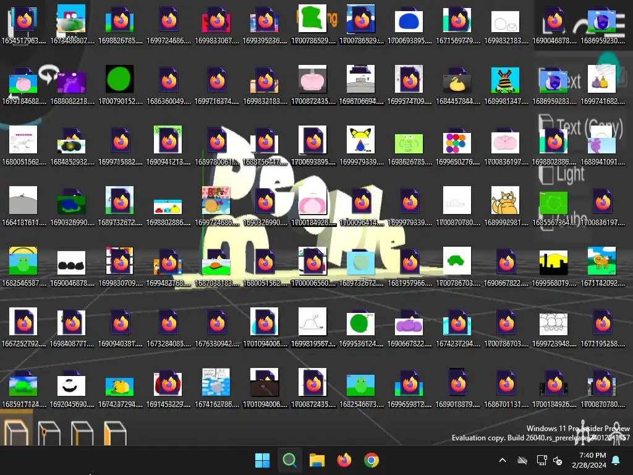633x475 pixels.
Task: Select desktop file 1654517963
Action: click(x=24, y=24)
